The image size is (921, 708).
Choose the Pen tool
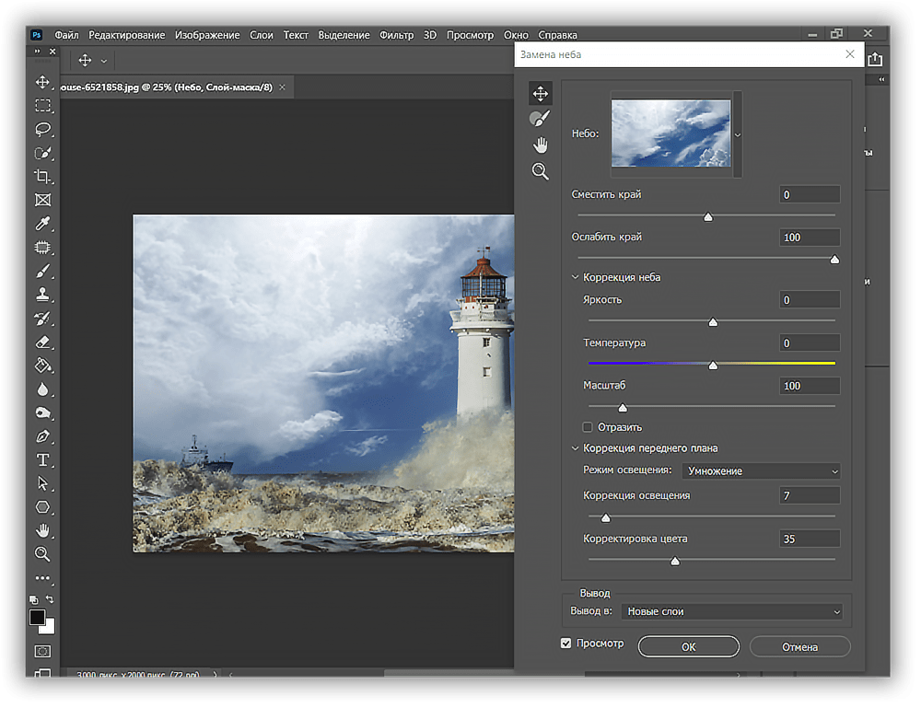tap(42, 436)
